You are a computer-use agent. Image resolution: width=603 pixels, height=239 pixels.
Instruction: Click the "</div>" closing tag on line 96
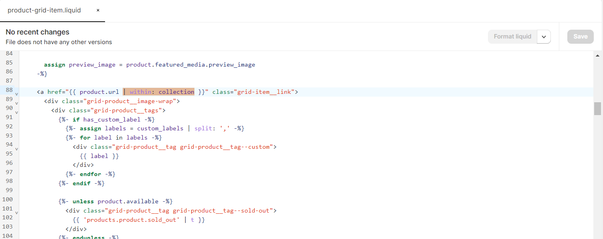(83, 165)
